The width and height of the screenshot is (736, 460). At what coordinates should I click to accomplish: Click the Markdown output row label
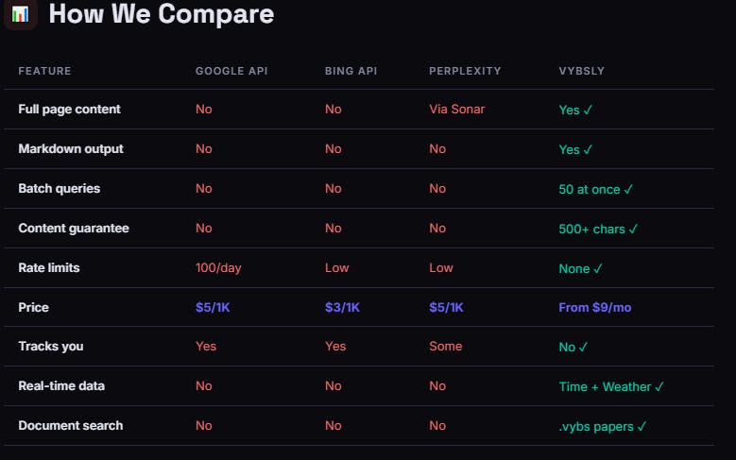point(71,149)
